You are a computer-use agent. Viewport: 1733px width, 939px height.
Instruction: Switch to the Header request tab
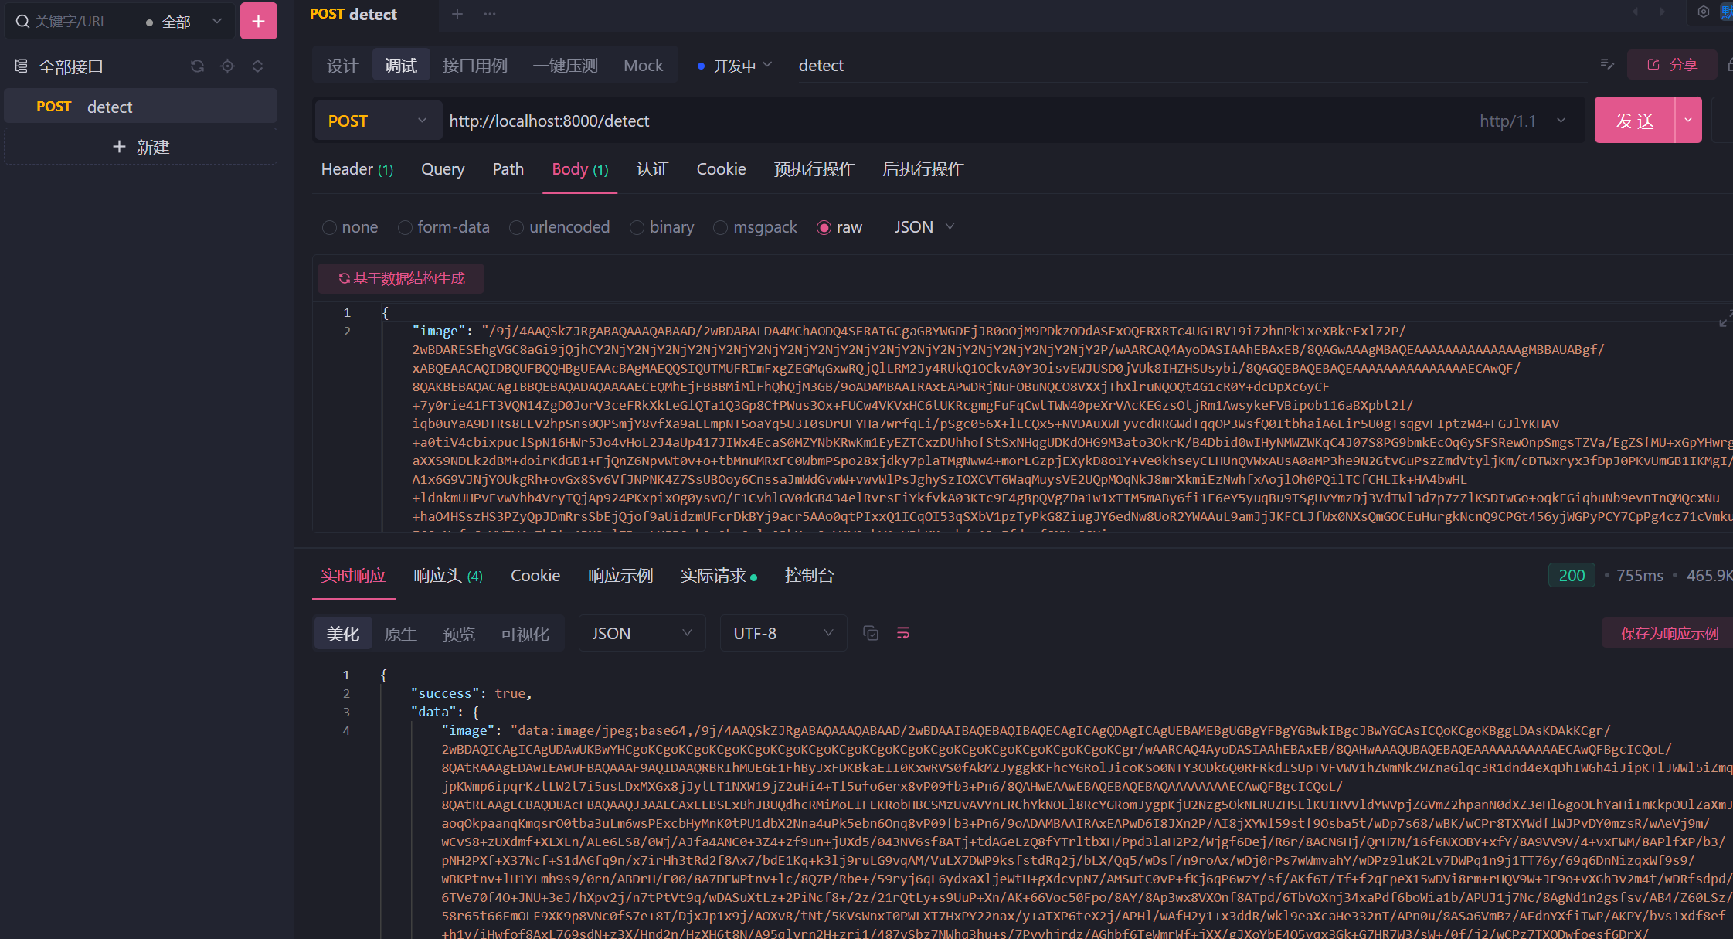pyautogui.click(x=357, y=169)
